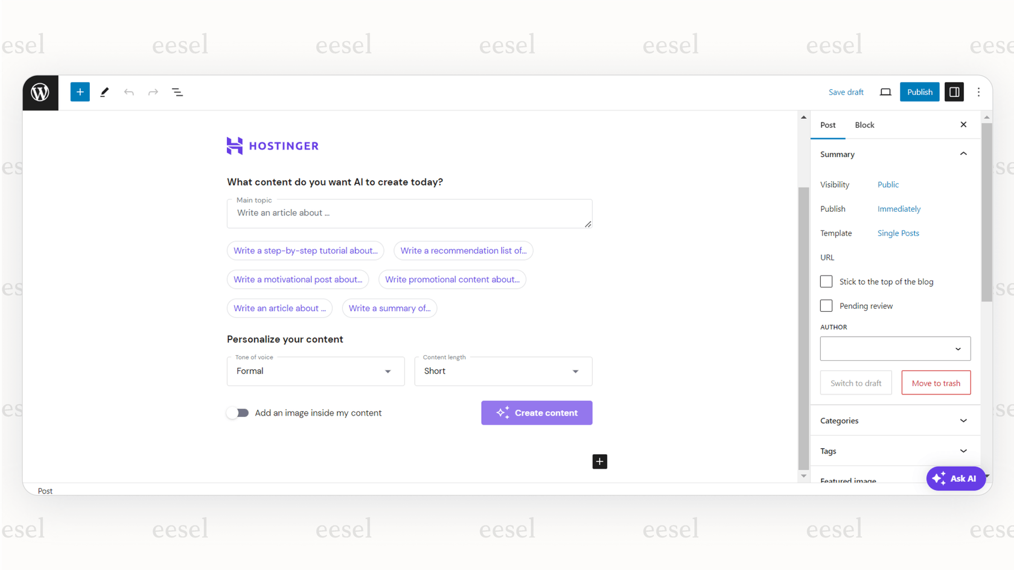This screenshot has height=570, width=1014.
Task: Toggle the settings sidebar panel icon
Action: [954, 92]
